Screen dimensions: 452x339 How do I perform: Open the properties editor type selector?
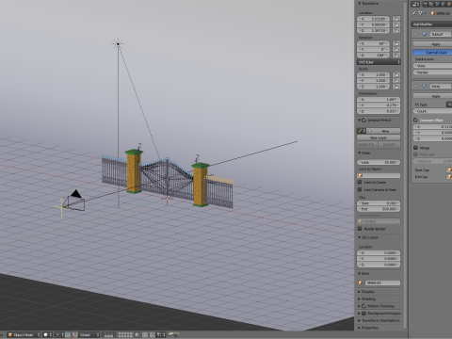click(x=415, y=4)
